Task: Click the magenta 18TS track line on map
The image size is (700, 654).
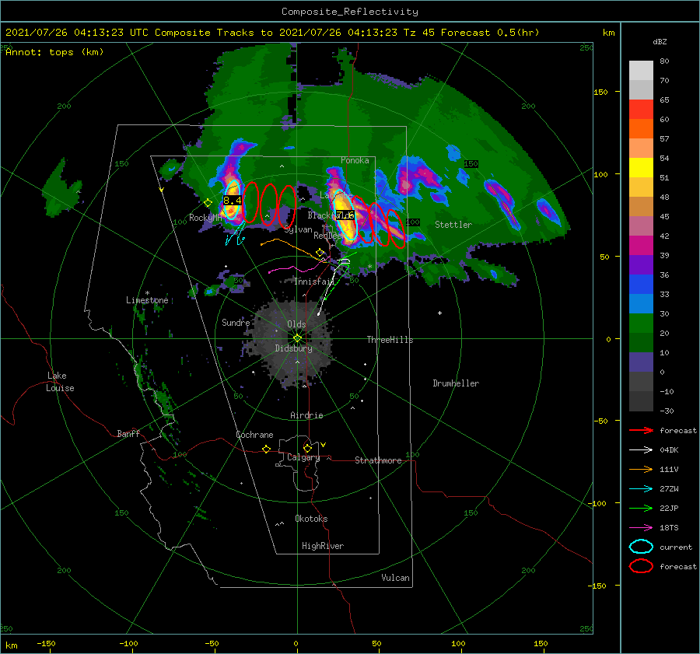Action: click(299, 269)
